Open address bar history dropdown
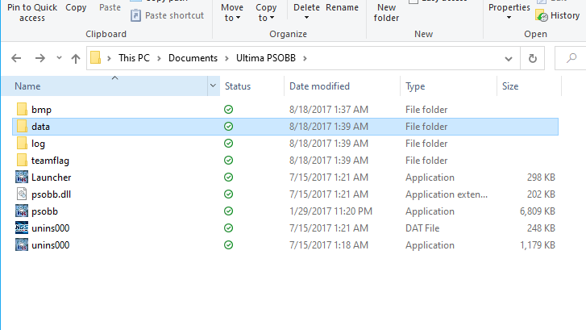Screen dimensions: 586x330 [509, 59]
